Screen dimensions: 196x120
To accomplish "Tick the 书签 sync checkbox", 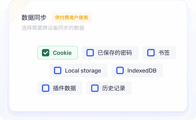I will tap(151, 53).
